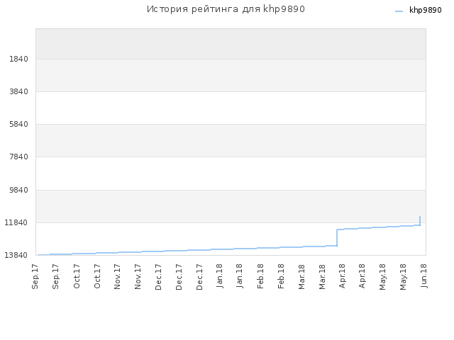Select the first Jan.18 x-axis label
Viewport: 454px width, 340px height.
220,276
